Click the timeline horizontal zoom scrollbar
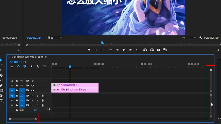This screenshot has width=221, height=124. (x=23, y=119)
